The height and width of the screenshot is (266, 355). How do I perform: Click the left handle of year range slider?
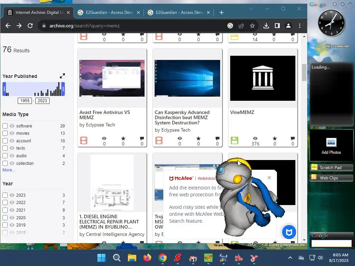[4, 89]
